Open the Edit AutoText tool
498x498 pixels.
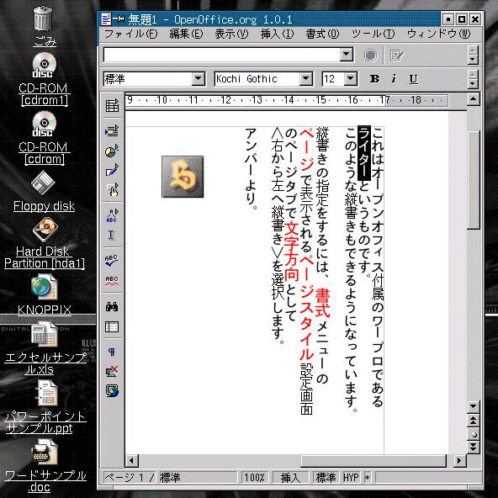112,215
